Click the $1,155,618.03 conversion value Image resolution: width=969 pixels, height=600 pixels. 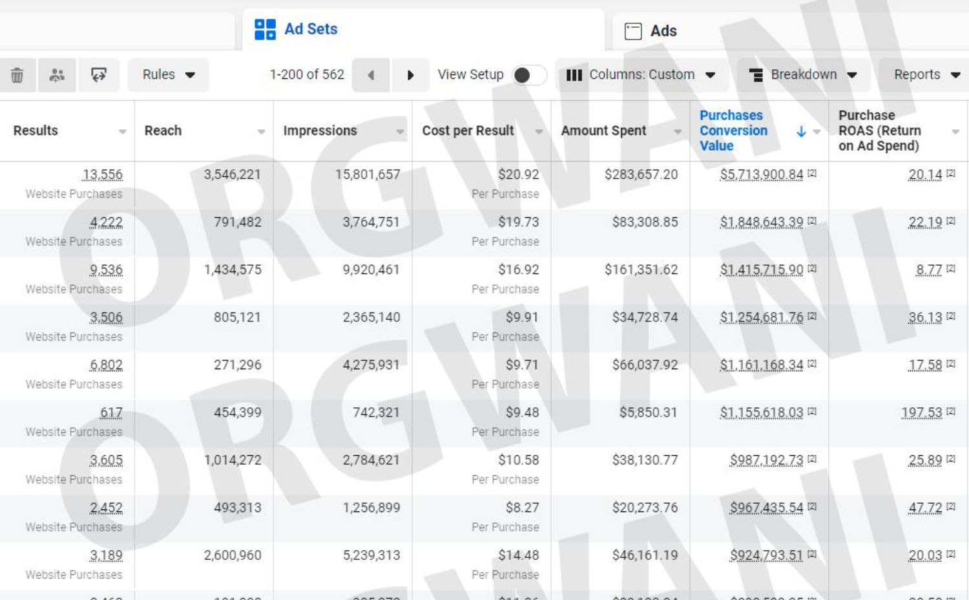tap(762, 412)
